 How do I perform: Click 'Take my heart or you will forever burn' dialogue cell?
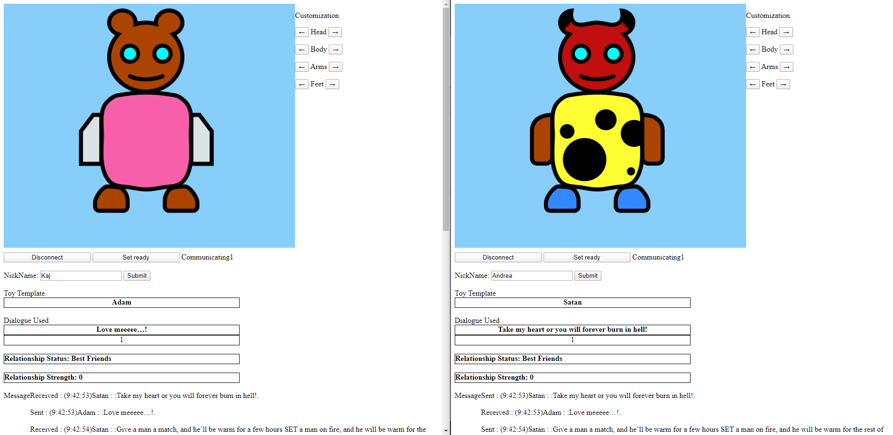click(x=573, y=330)
